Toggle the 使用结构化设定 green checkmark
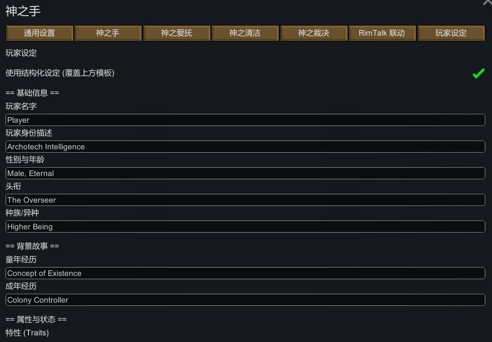Viewport: 492px width, 342px height. (478, 73)
